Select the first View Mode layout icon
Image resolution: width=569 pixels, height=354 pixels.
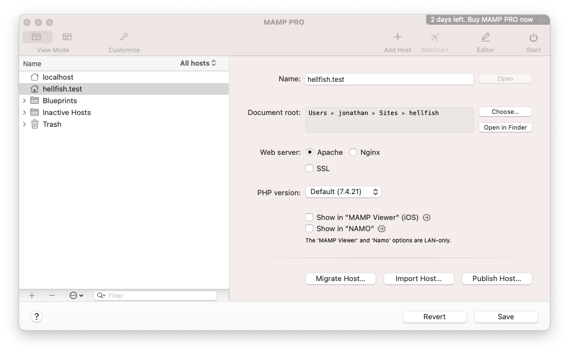pos(36,36)
